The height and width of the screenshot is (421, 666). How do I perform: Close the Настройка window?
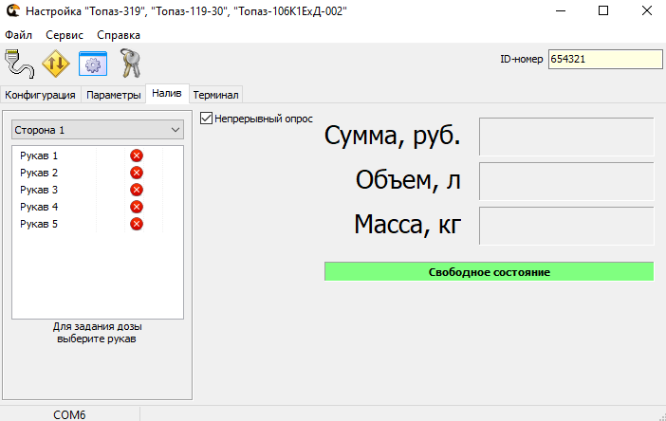[646, 10]
